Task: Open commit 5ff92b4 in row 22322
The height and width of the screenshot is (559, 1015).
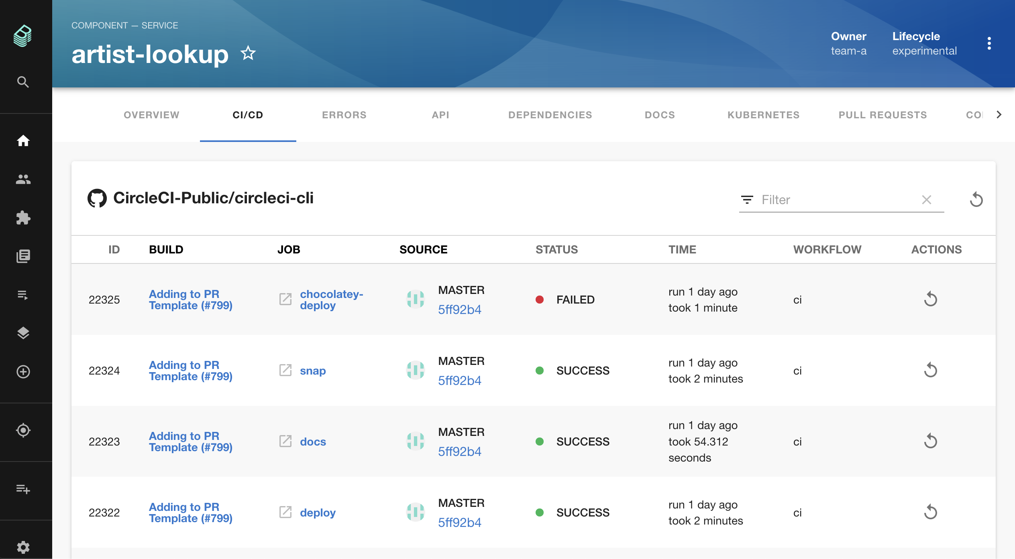Action: click(459, 523)
